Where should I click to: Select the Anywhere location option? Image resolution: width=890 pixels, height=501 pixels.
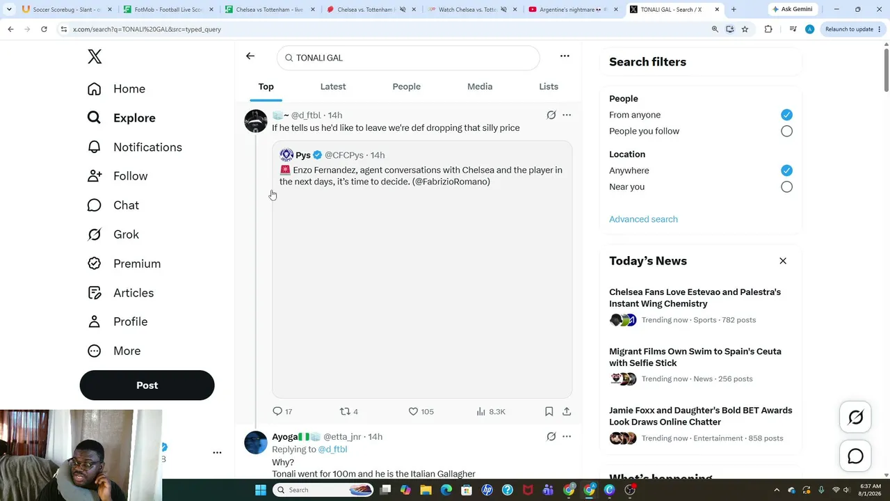click(x=786, y=170)
